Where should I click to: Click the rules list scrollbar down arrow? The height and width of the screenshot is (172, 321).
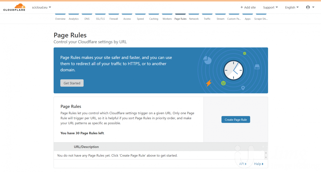pyautogui.click(x=266, y=157)
